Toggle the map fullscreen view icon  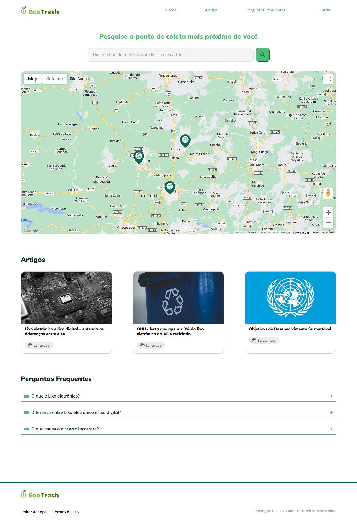(x=328, y=79)
